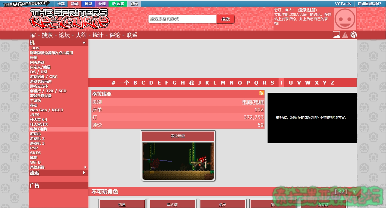Click the image gallery icon in nav bar
This screenshot has height=208, width=386.
tap(336, 35)
